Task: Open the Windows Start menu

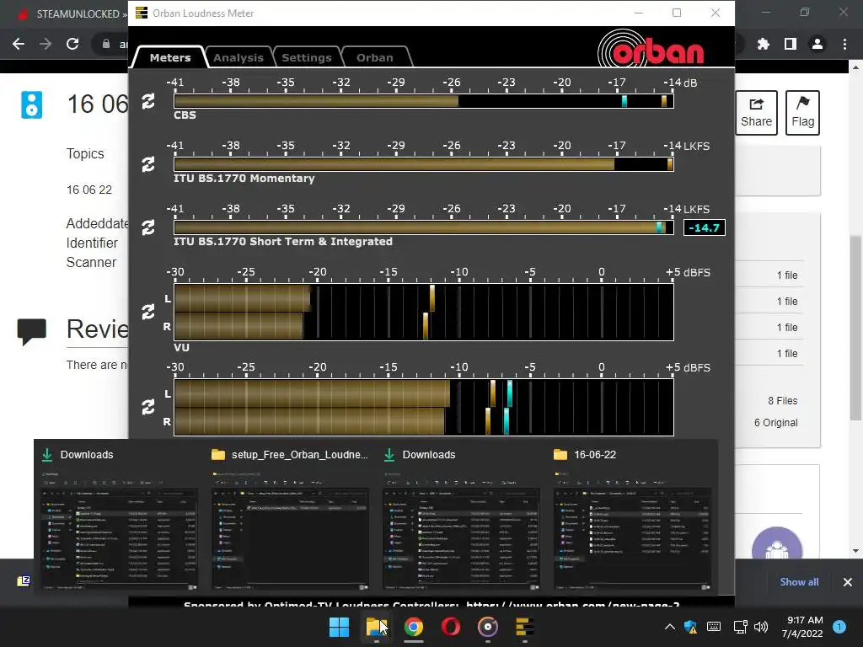Action: [339, 627]
